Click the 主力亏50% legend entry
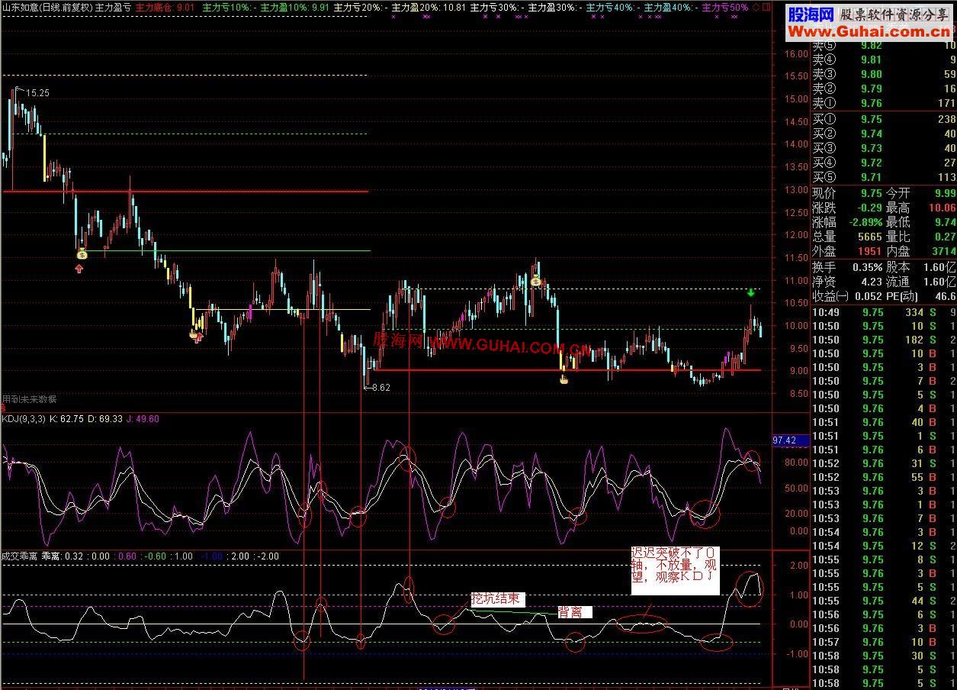The width and height of the screenshot is (957, 690). pyautogui.click(x=725, y=7)
